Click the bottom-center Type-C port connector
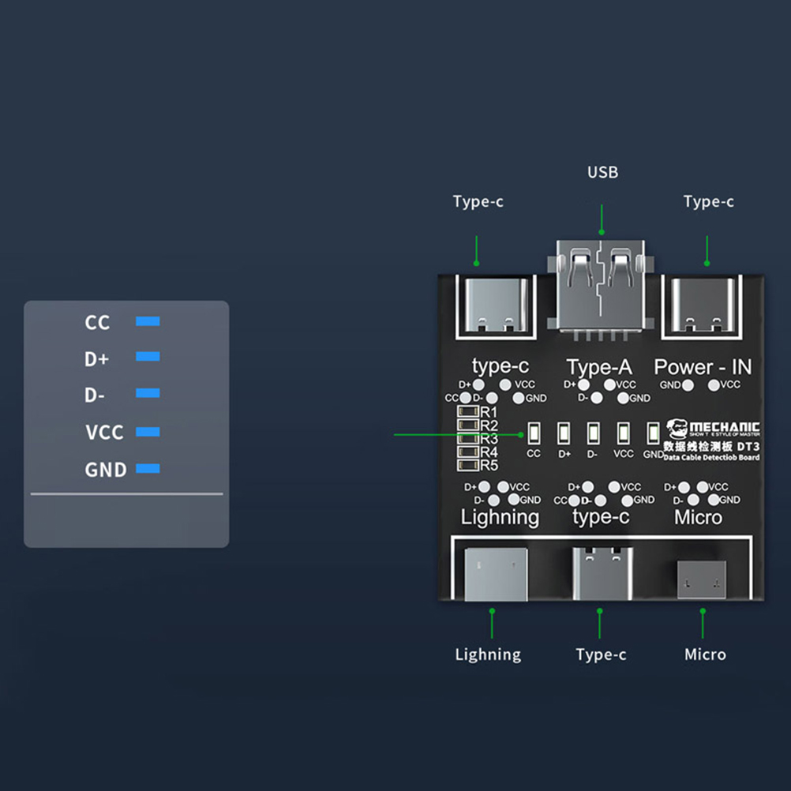This screenshot has width=791, height=791. (x=602, y=573)
